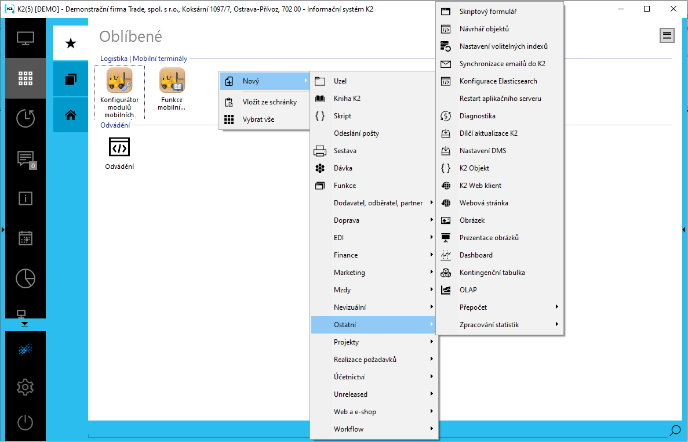Choose Obrázek entry

pos(500,220)
